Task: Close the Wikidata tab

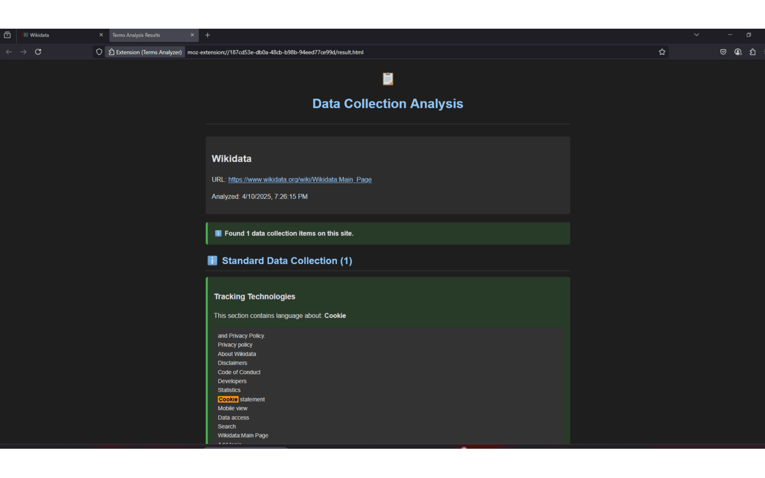Action: click(x=101, y=35)
